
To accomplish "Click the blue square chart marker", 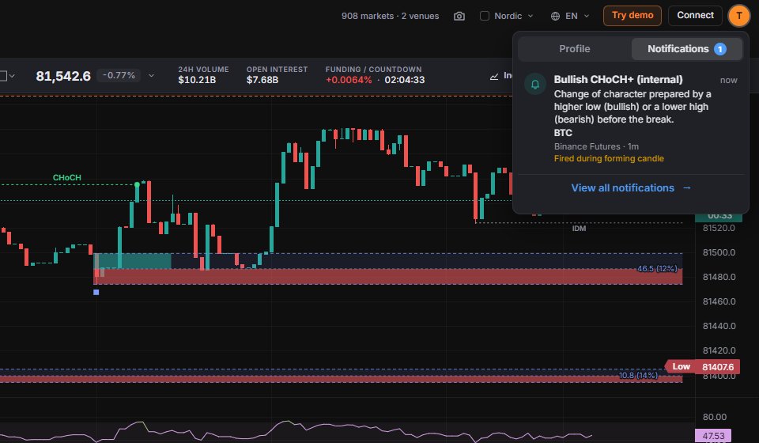I will coord(96,292).
